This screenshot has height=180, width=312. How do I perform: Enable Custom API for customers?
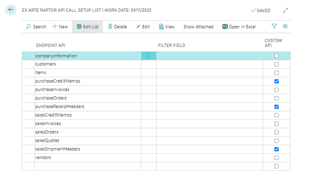coord(277,64)
